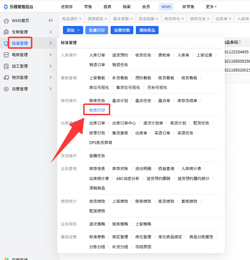Open 波次计划单 link
The image size is (250, 260).
(153, 123)
